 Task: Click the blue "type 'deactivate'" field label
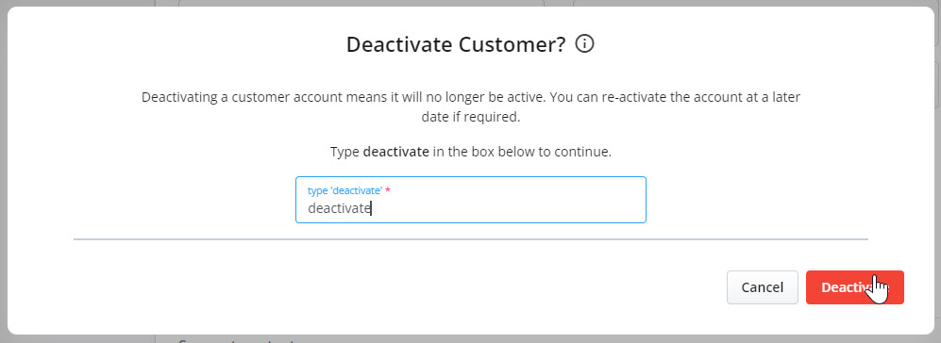[344, 190]
